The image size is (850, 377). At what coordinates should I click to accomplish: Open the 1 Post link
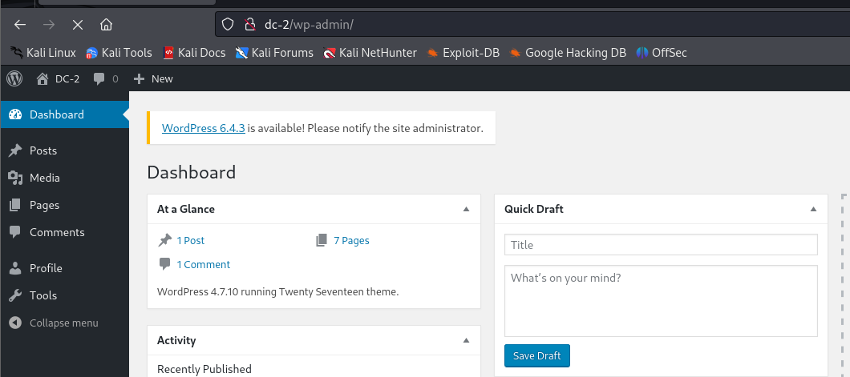(190, 241)
